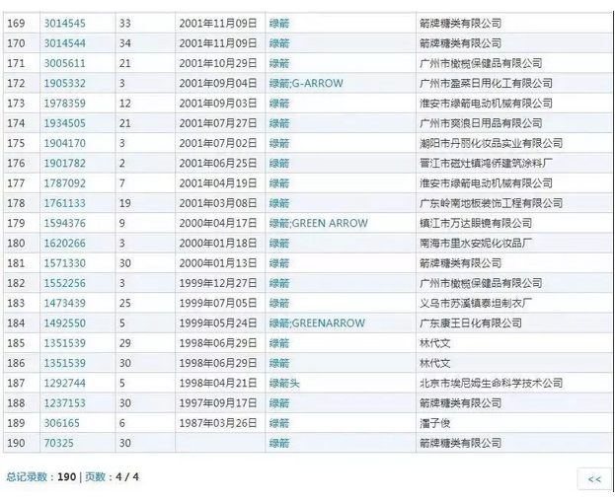Open 绿箭 trademark link in row 181
This screenshot has width=615, height=501.
(x=279, y=263)
